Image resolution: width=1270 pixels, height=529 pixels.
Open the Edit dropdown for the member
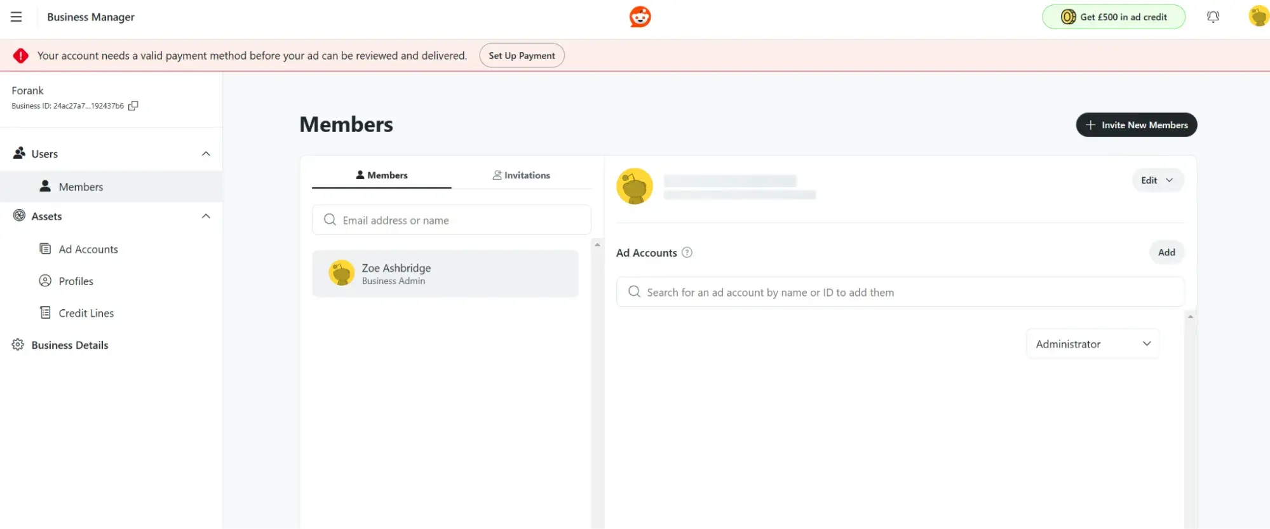1158,180
